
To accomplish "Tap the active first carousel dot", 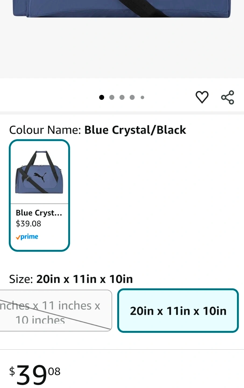I will (102, 97).
